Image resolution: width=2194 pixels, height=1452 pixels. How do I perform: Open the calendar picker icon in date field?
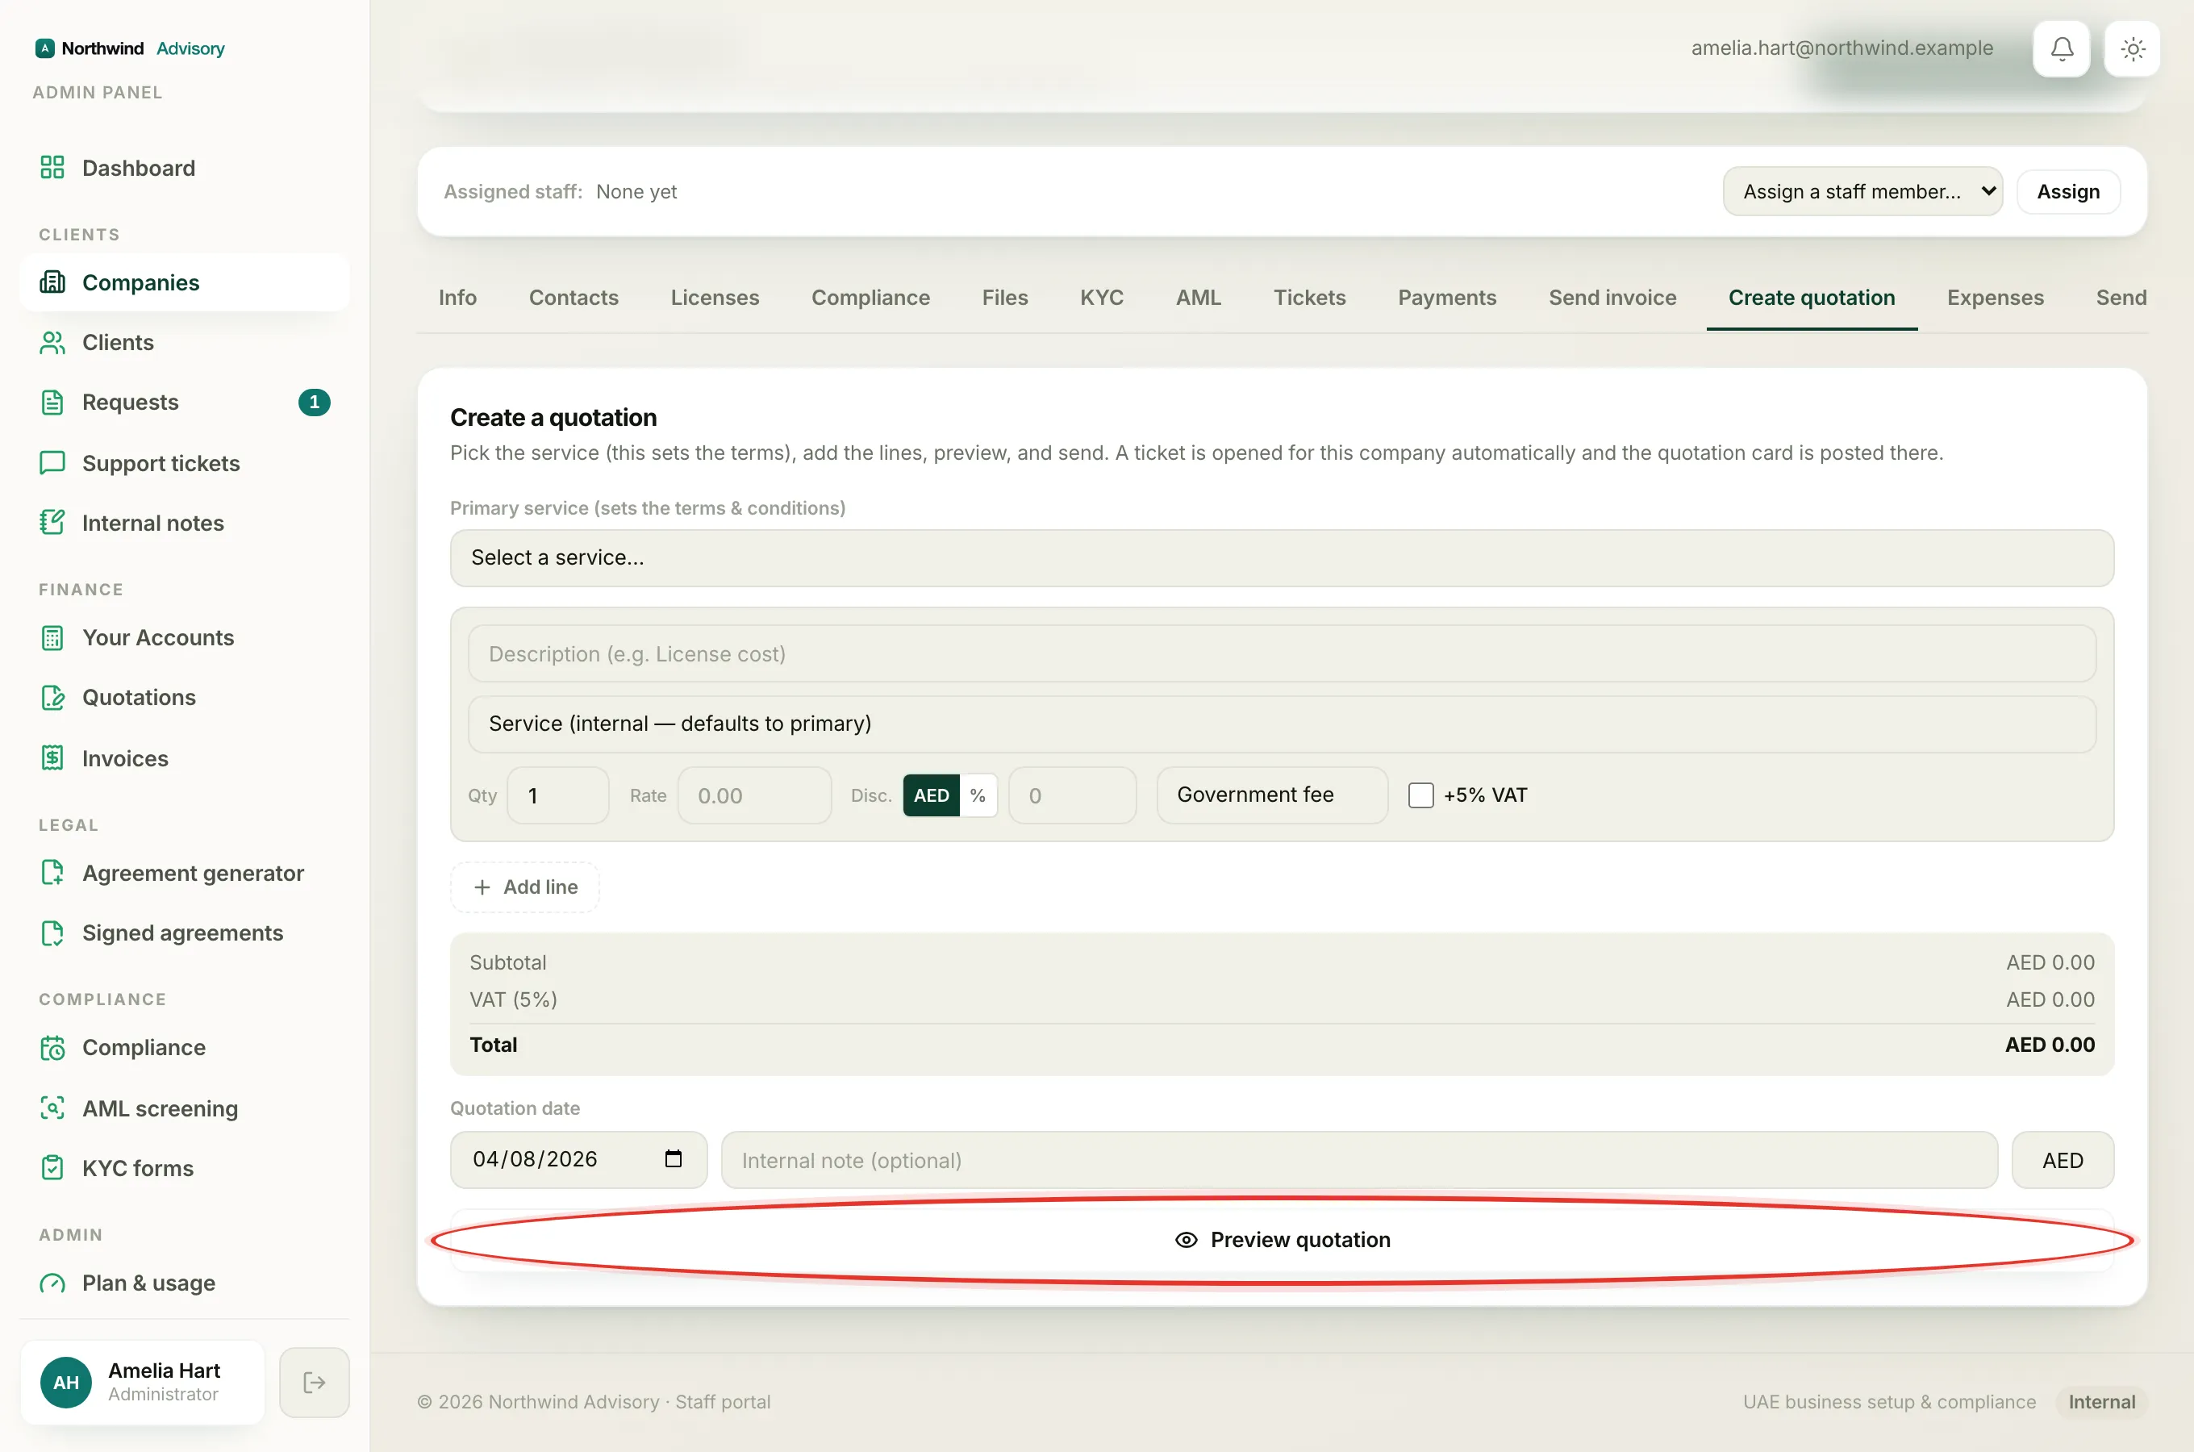click(673, 1158)
